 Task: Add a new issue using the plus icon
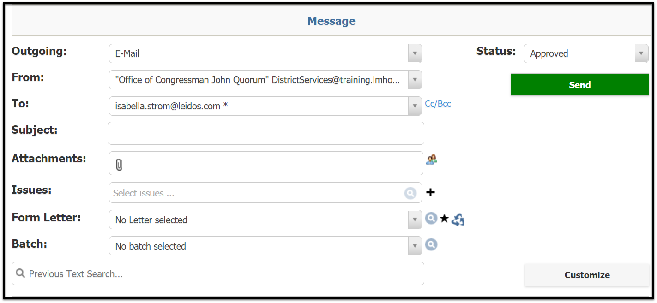(x=430, y=192)
